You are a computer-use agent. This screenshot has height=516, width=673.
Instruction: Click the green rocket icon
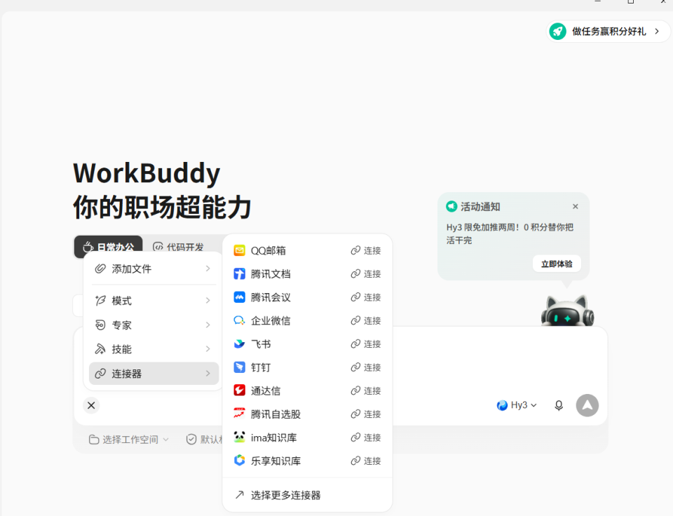pyautogui.click(x=557, y=32)
